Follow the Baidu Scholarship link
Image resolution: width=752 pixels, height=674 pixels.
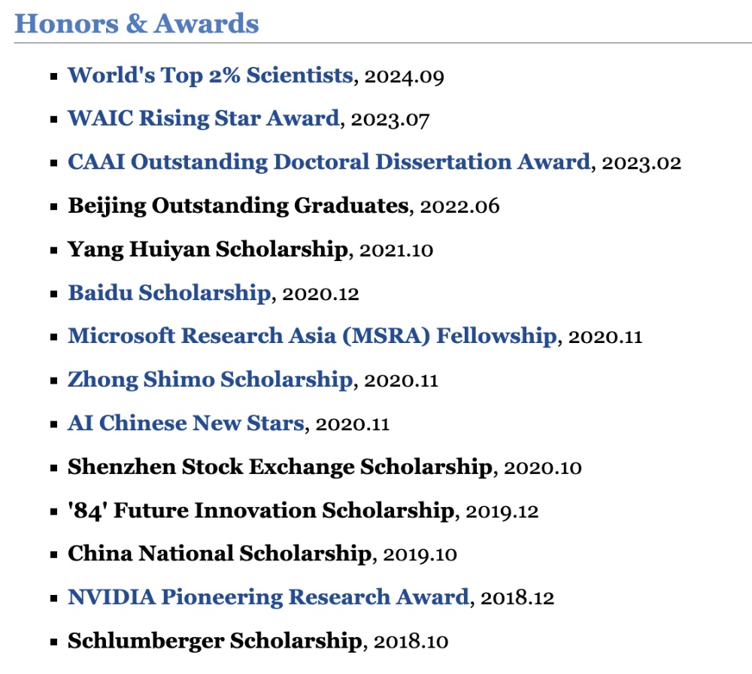tap(169, 293)
